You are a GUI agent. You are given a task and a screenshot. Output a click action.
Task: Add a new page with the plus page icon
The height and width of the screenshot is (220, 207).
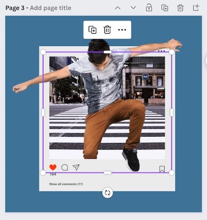(x=196, y=8)
